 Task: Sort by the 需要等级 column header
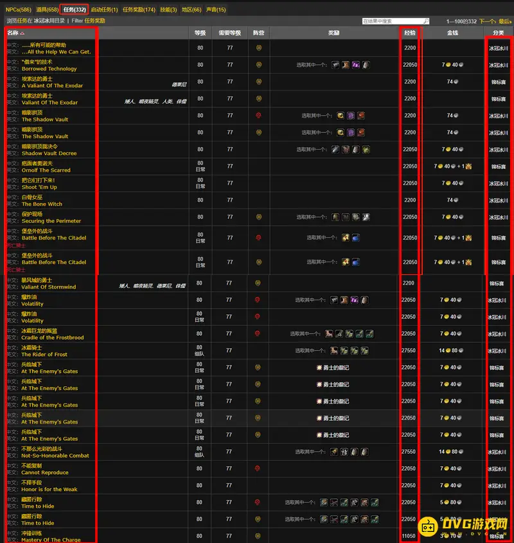(x=229, y=33)
